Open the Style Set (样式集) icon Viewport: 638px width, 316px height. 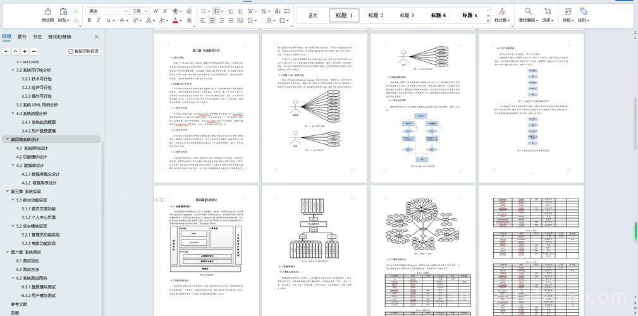pos(502,11)
